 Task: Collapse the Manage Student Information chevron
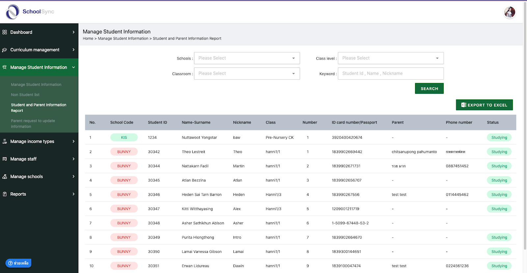click(x=73, y=67)
